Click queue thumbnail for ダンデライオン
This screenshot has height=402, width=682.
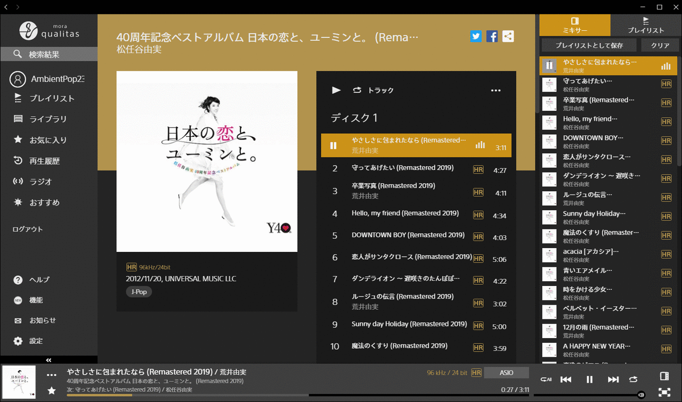click(549, 179)
